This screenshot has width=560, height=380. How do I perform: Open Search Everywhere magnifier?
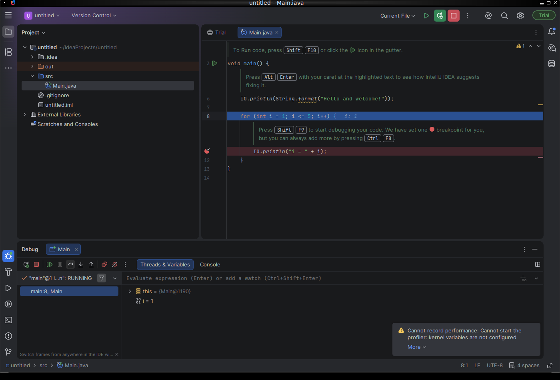[x=504, y=16]
